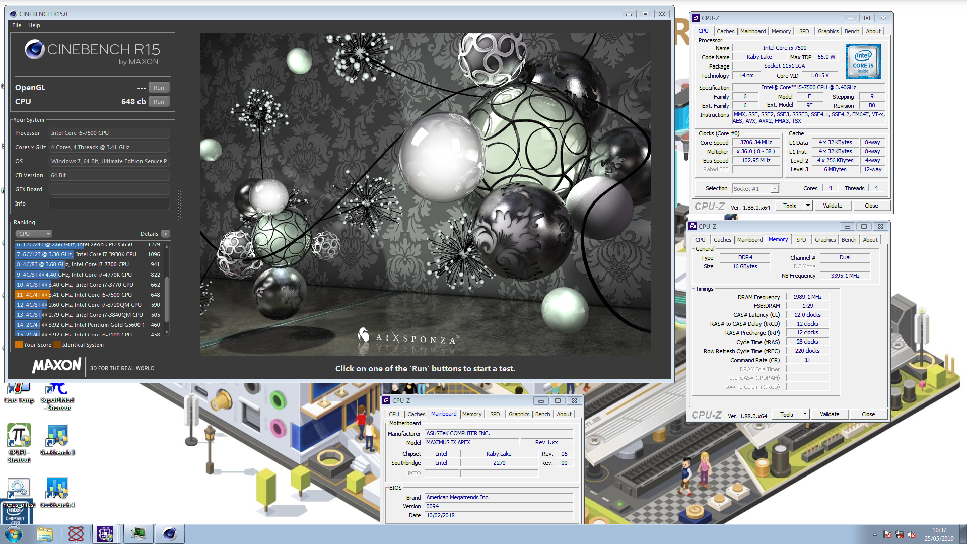The image size is (967, 544).
Task: Open the SuperPiMod shortcut icon
Action: (x=57, y=396)
